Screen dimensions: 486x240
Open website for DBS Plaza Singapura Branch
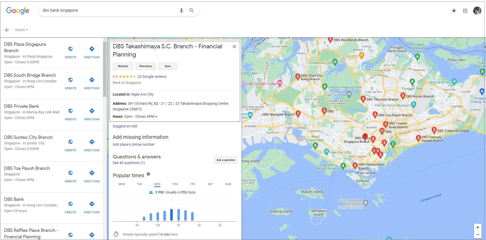tap(70, 52)
